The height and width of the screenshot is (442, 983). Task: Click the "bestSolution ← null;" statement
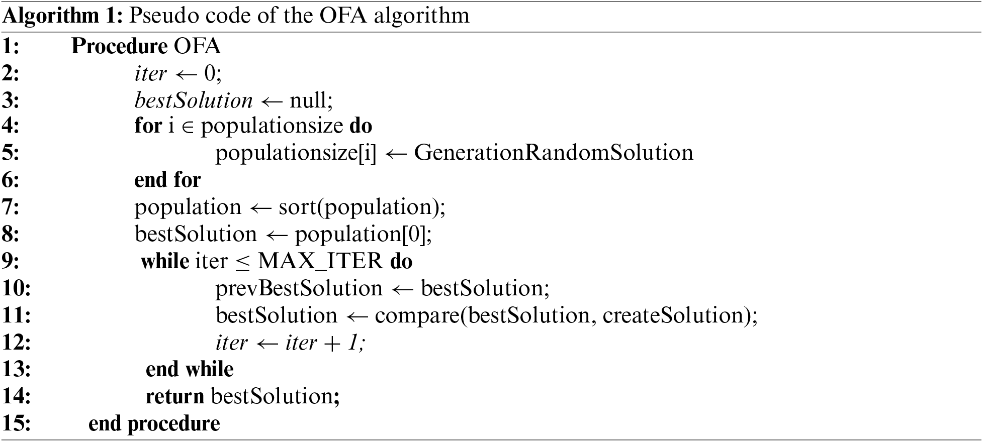click(233, 101)
